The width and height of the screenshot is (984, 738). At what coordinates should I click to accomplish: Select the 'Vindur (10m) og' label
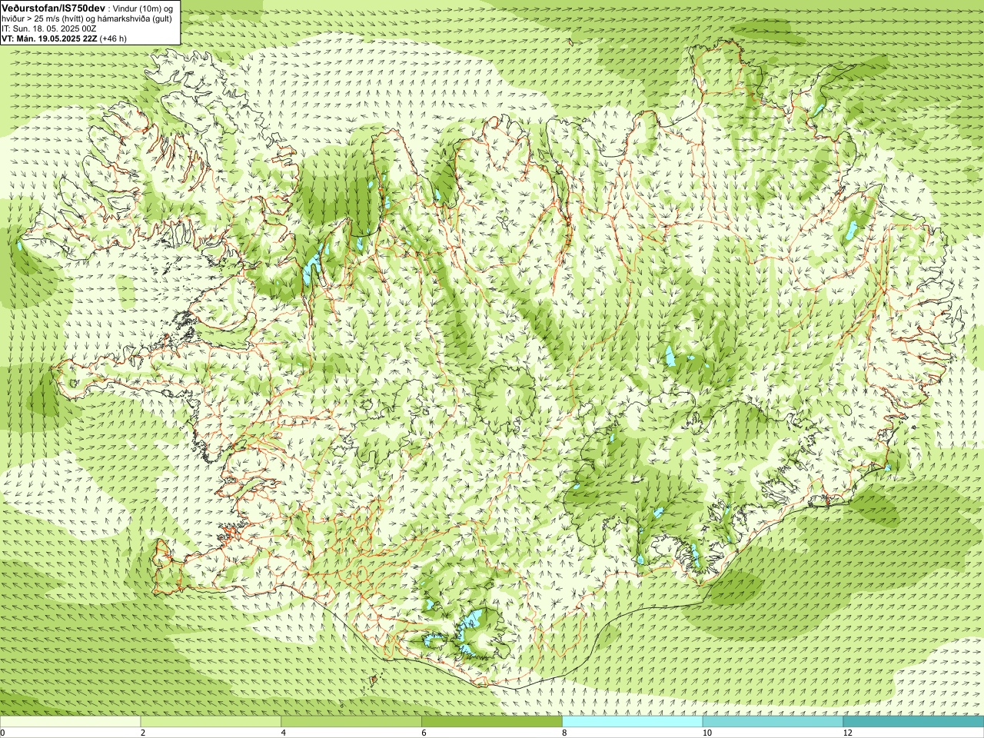pyautogui.click(x=144, y=8)
